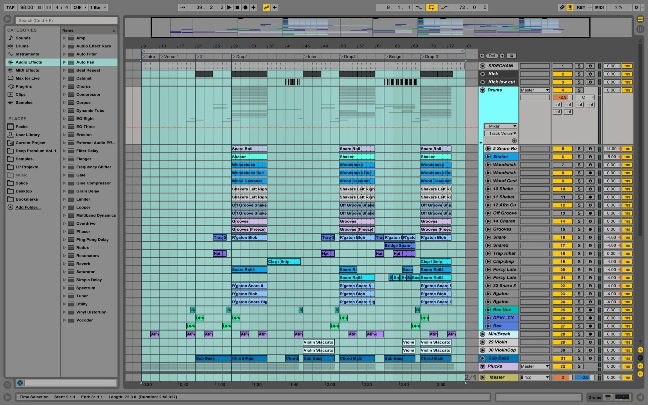Screen dimensions: 648x405
Task: Click the browser search field
Action: click(66, 21)
